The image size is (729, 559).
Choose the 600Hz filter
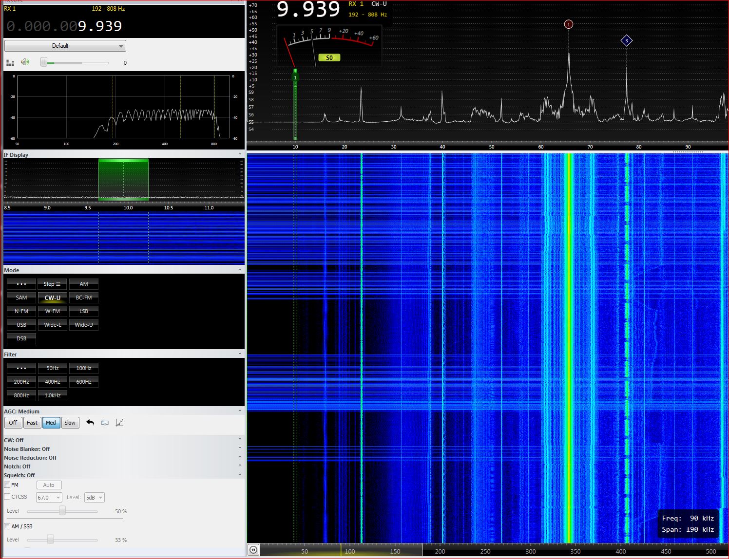84,382
